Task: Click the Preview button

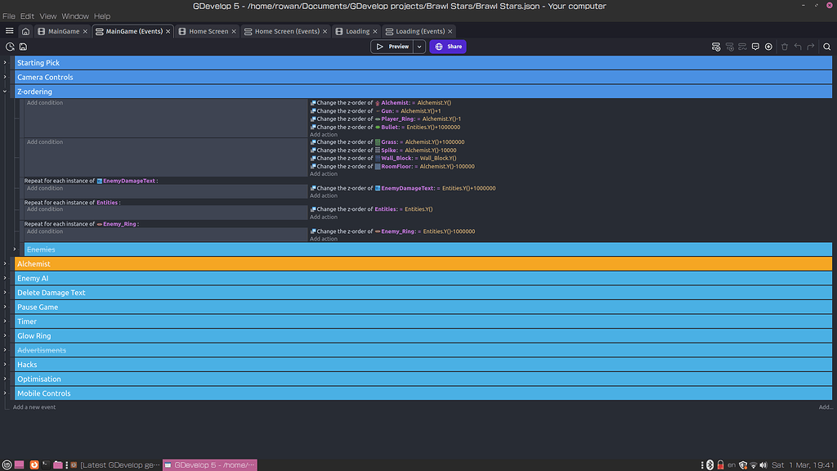Action: point(392,47)
